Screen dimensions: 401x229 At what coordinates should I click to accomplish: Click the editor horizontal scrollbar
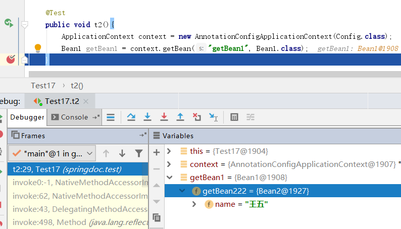point(215,74)
